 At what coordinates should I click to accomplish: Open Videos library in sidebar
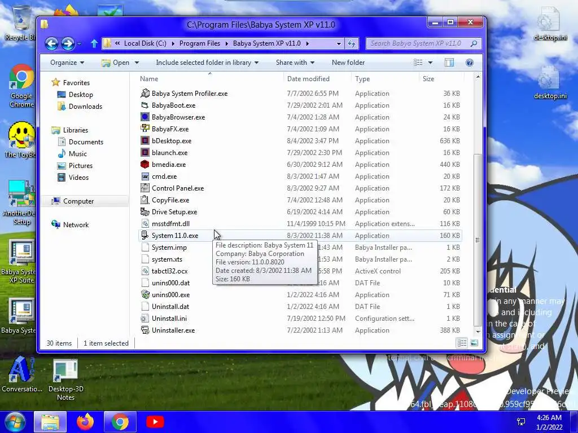(x=78, y=178)
